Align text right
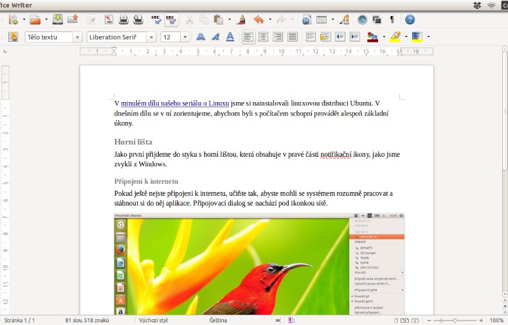Screen dimensions: 508x325 tap(278, 37)
